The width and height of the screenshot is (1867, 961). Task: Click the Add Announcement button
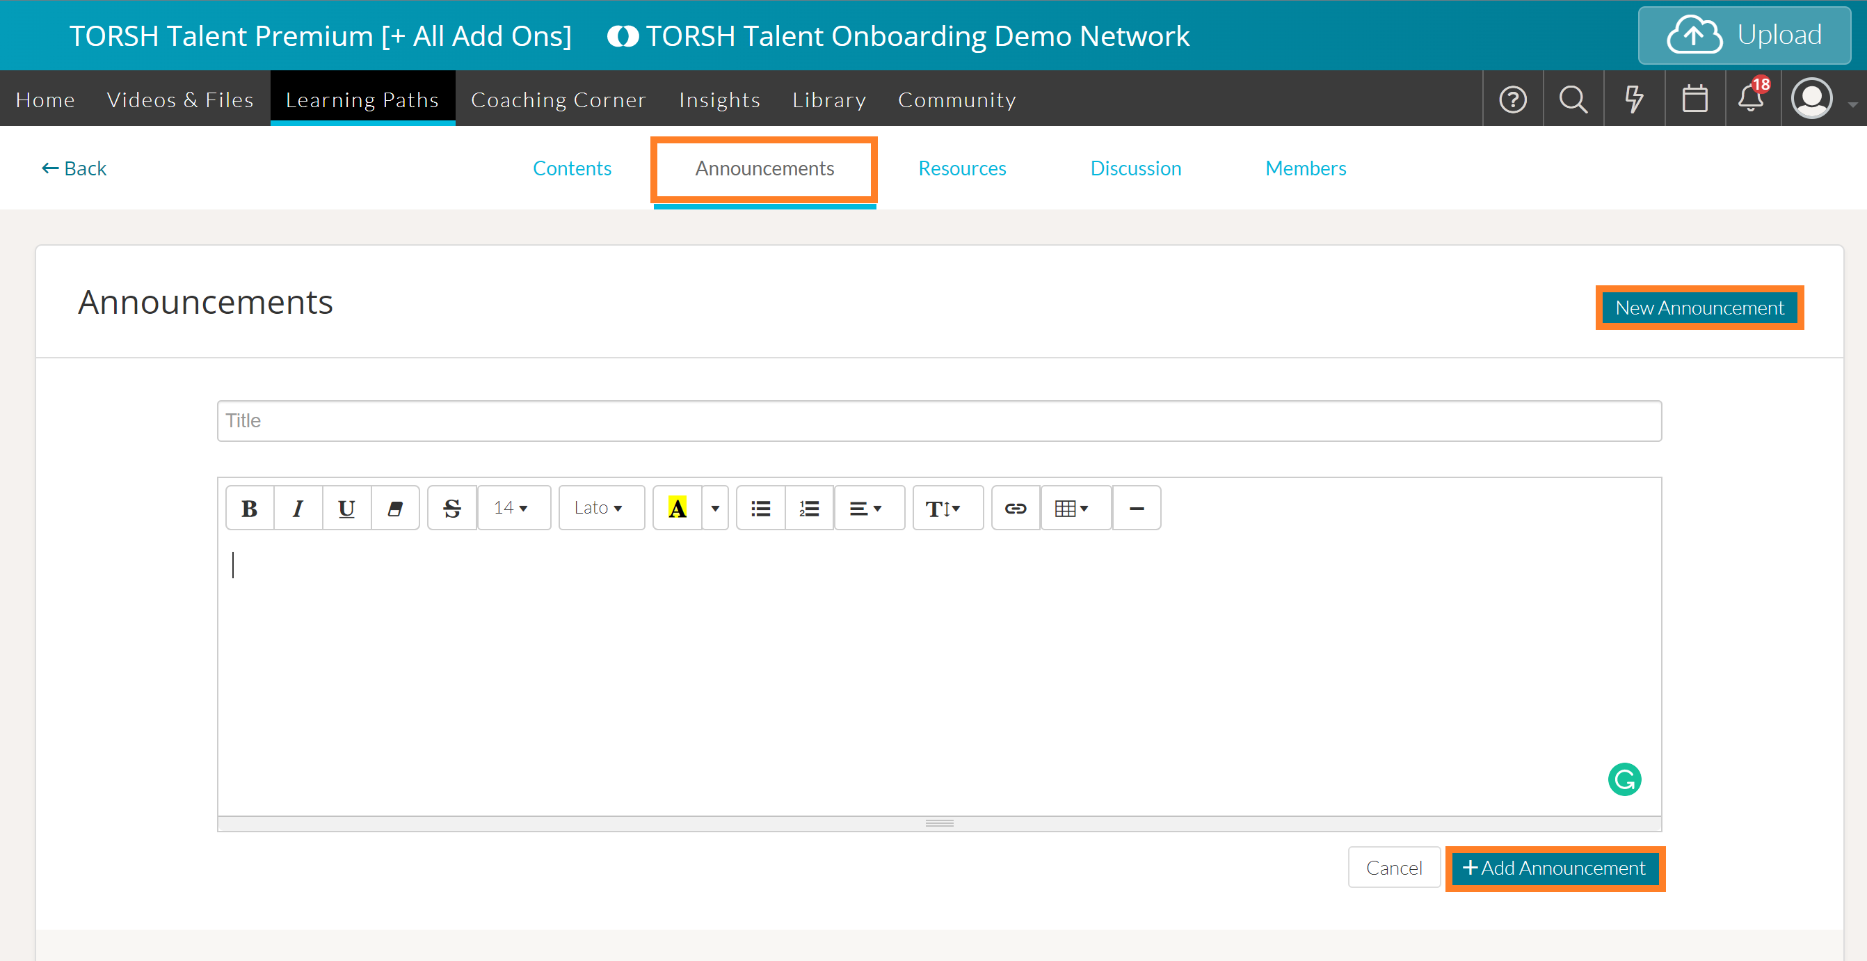(1555, 868)
